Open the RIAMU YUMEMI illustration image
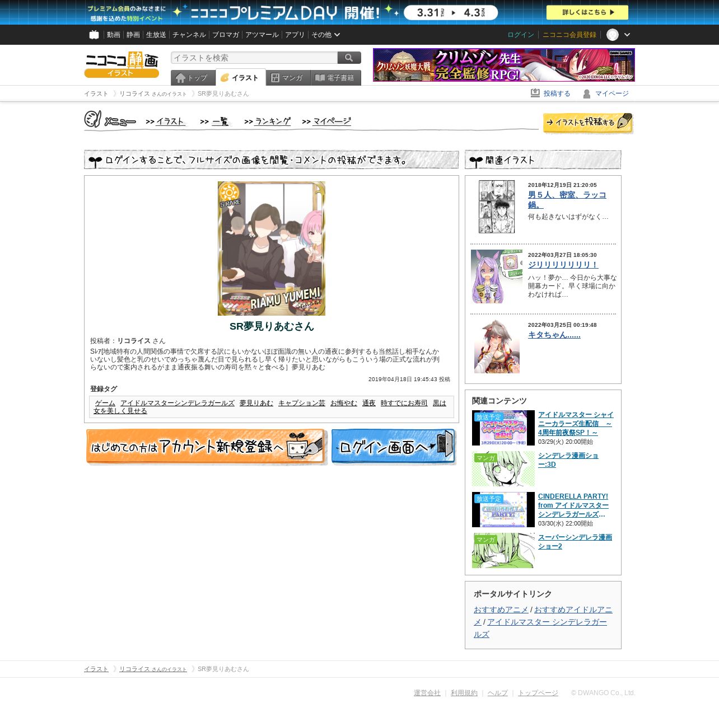 pyautogui.click(x=272, y=248)
